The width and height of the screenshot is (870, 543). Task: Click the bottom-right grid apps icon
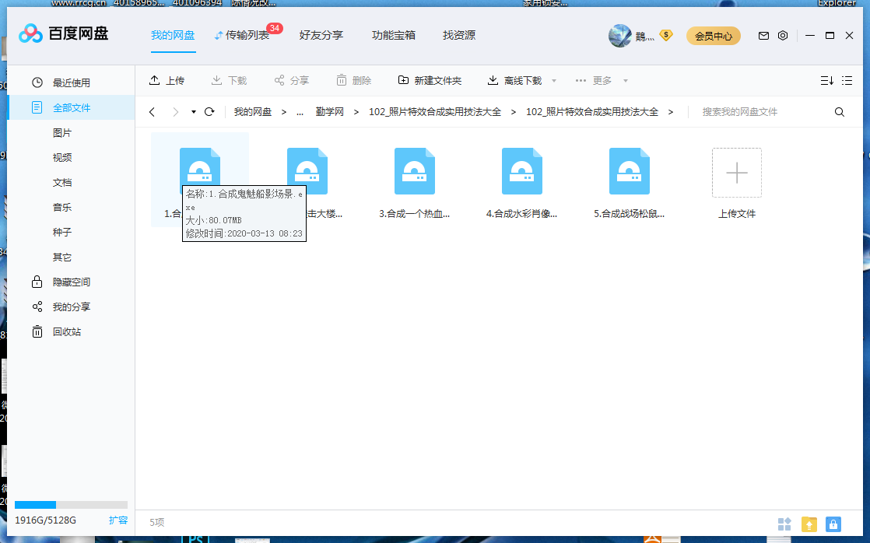[784, 524]
